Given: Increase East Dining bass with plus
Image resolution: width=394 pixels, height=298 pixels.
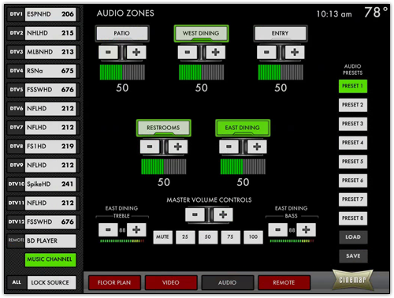Looking at the screenshot, I should [306, 229].
